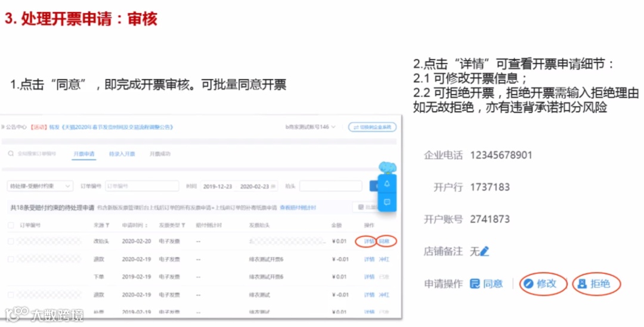Open 详情 for the 改抬头 2020-02-20 row
The image size is (644, 327).
(369, 241)
